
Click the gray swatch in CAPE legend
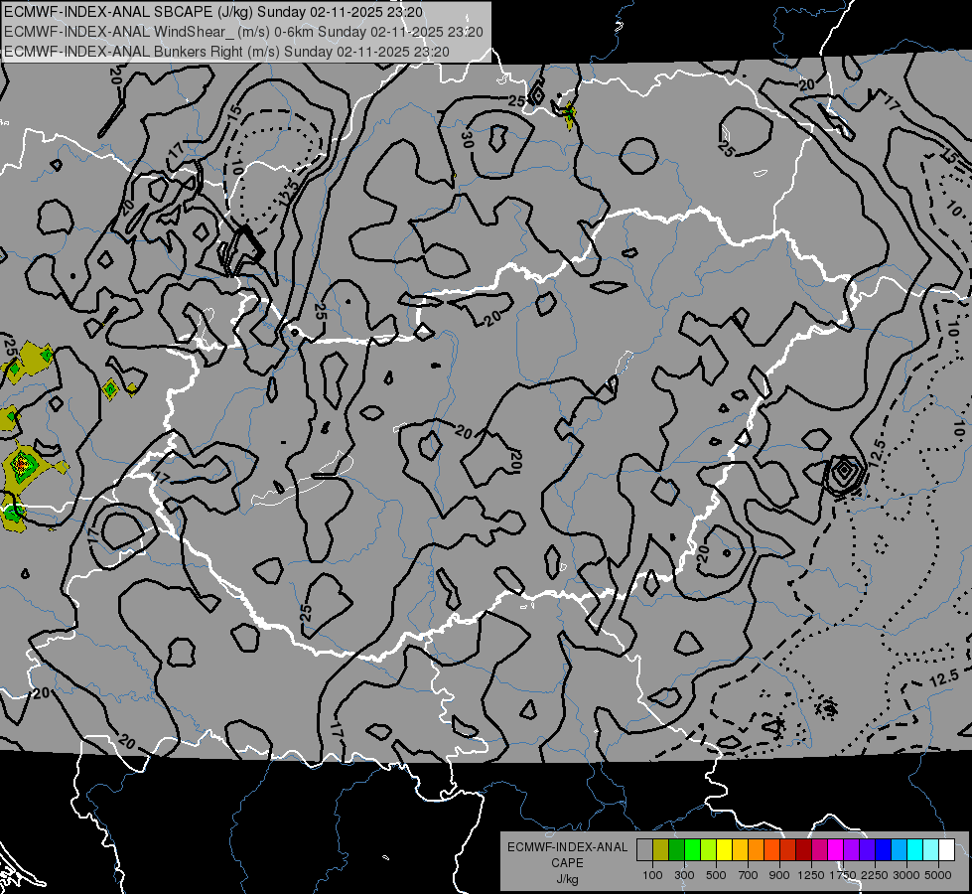point(644,850)
